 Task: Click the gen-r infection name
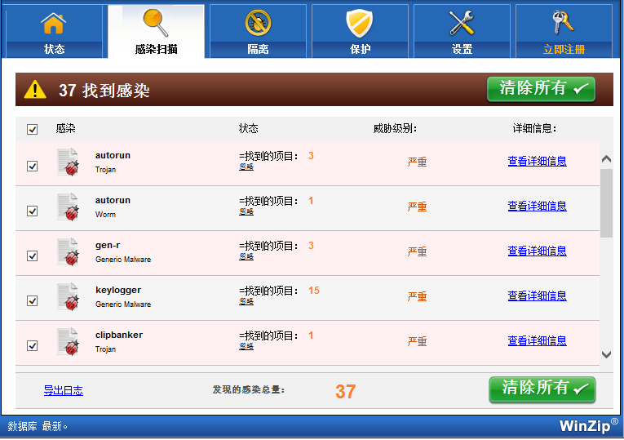108,246
